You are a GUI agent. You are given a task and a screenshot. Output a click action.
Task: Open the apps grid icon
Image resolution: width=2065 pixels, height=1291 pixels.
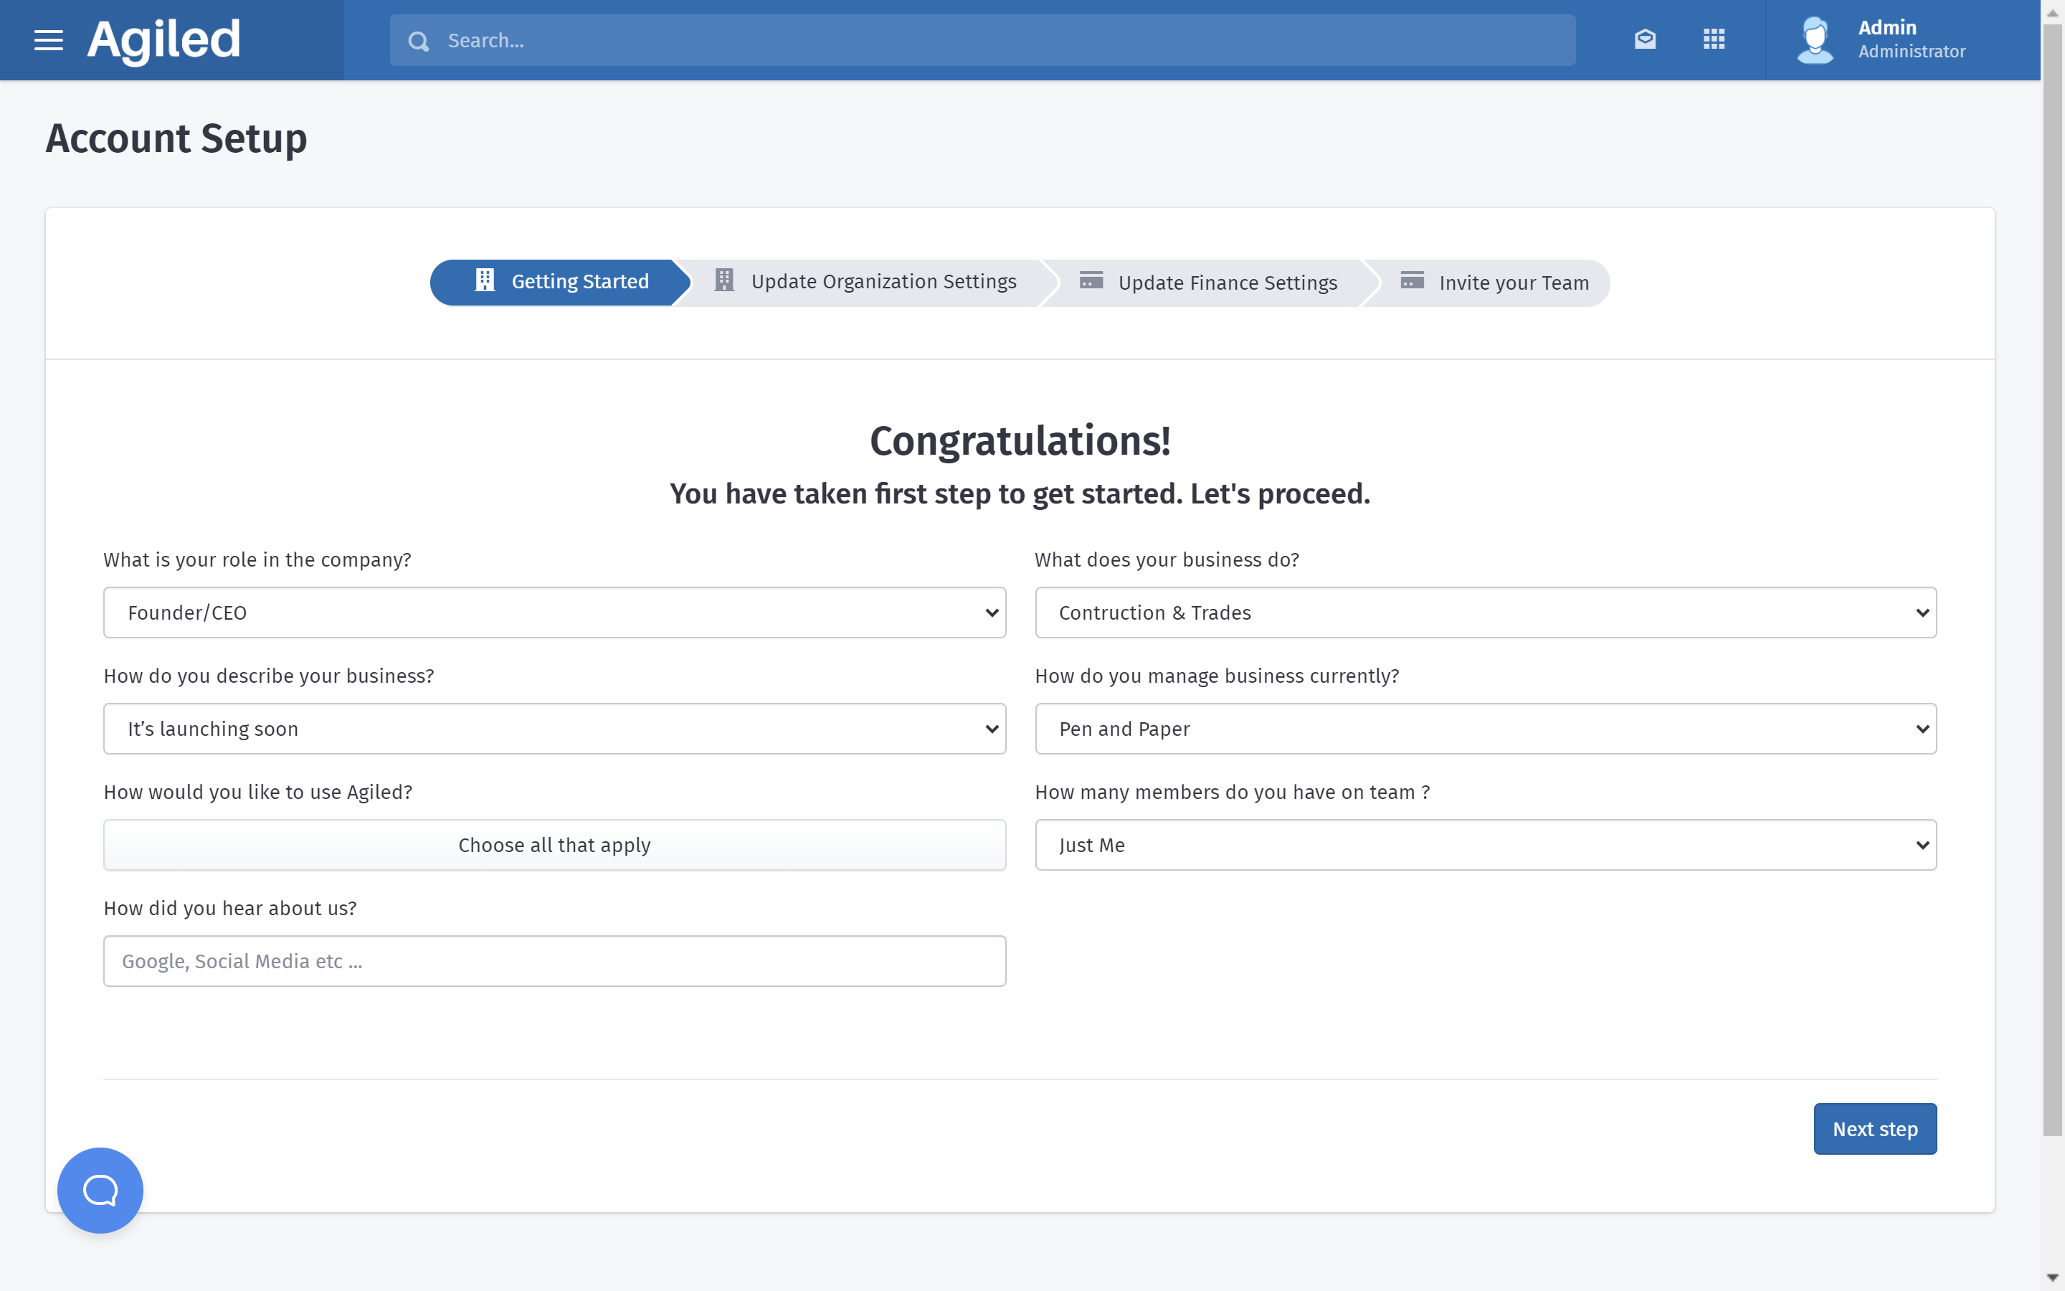(1714, 39)
